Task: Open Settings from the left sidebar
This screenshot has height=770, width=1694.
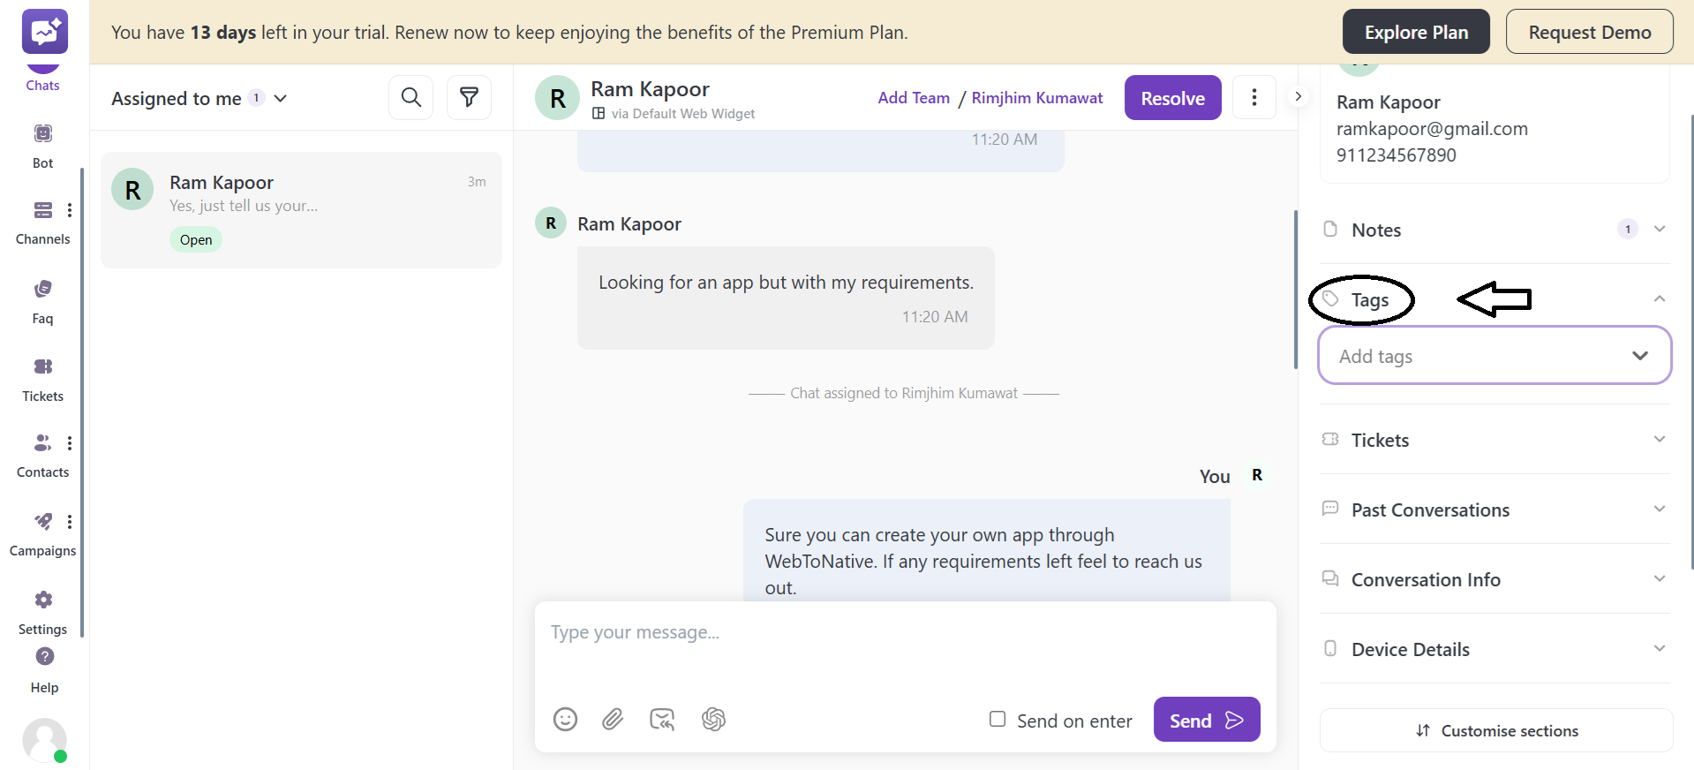Action: click(x=42, y=611)
